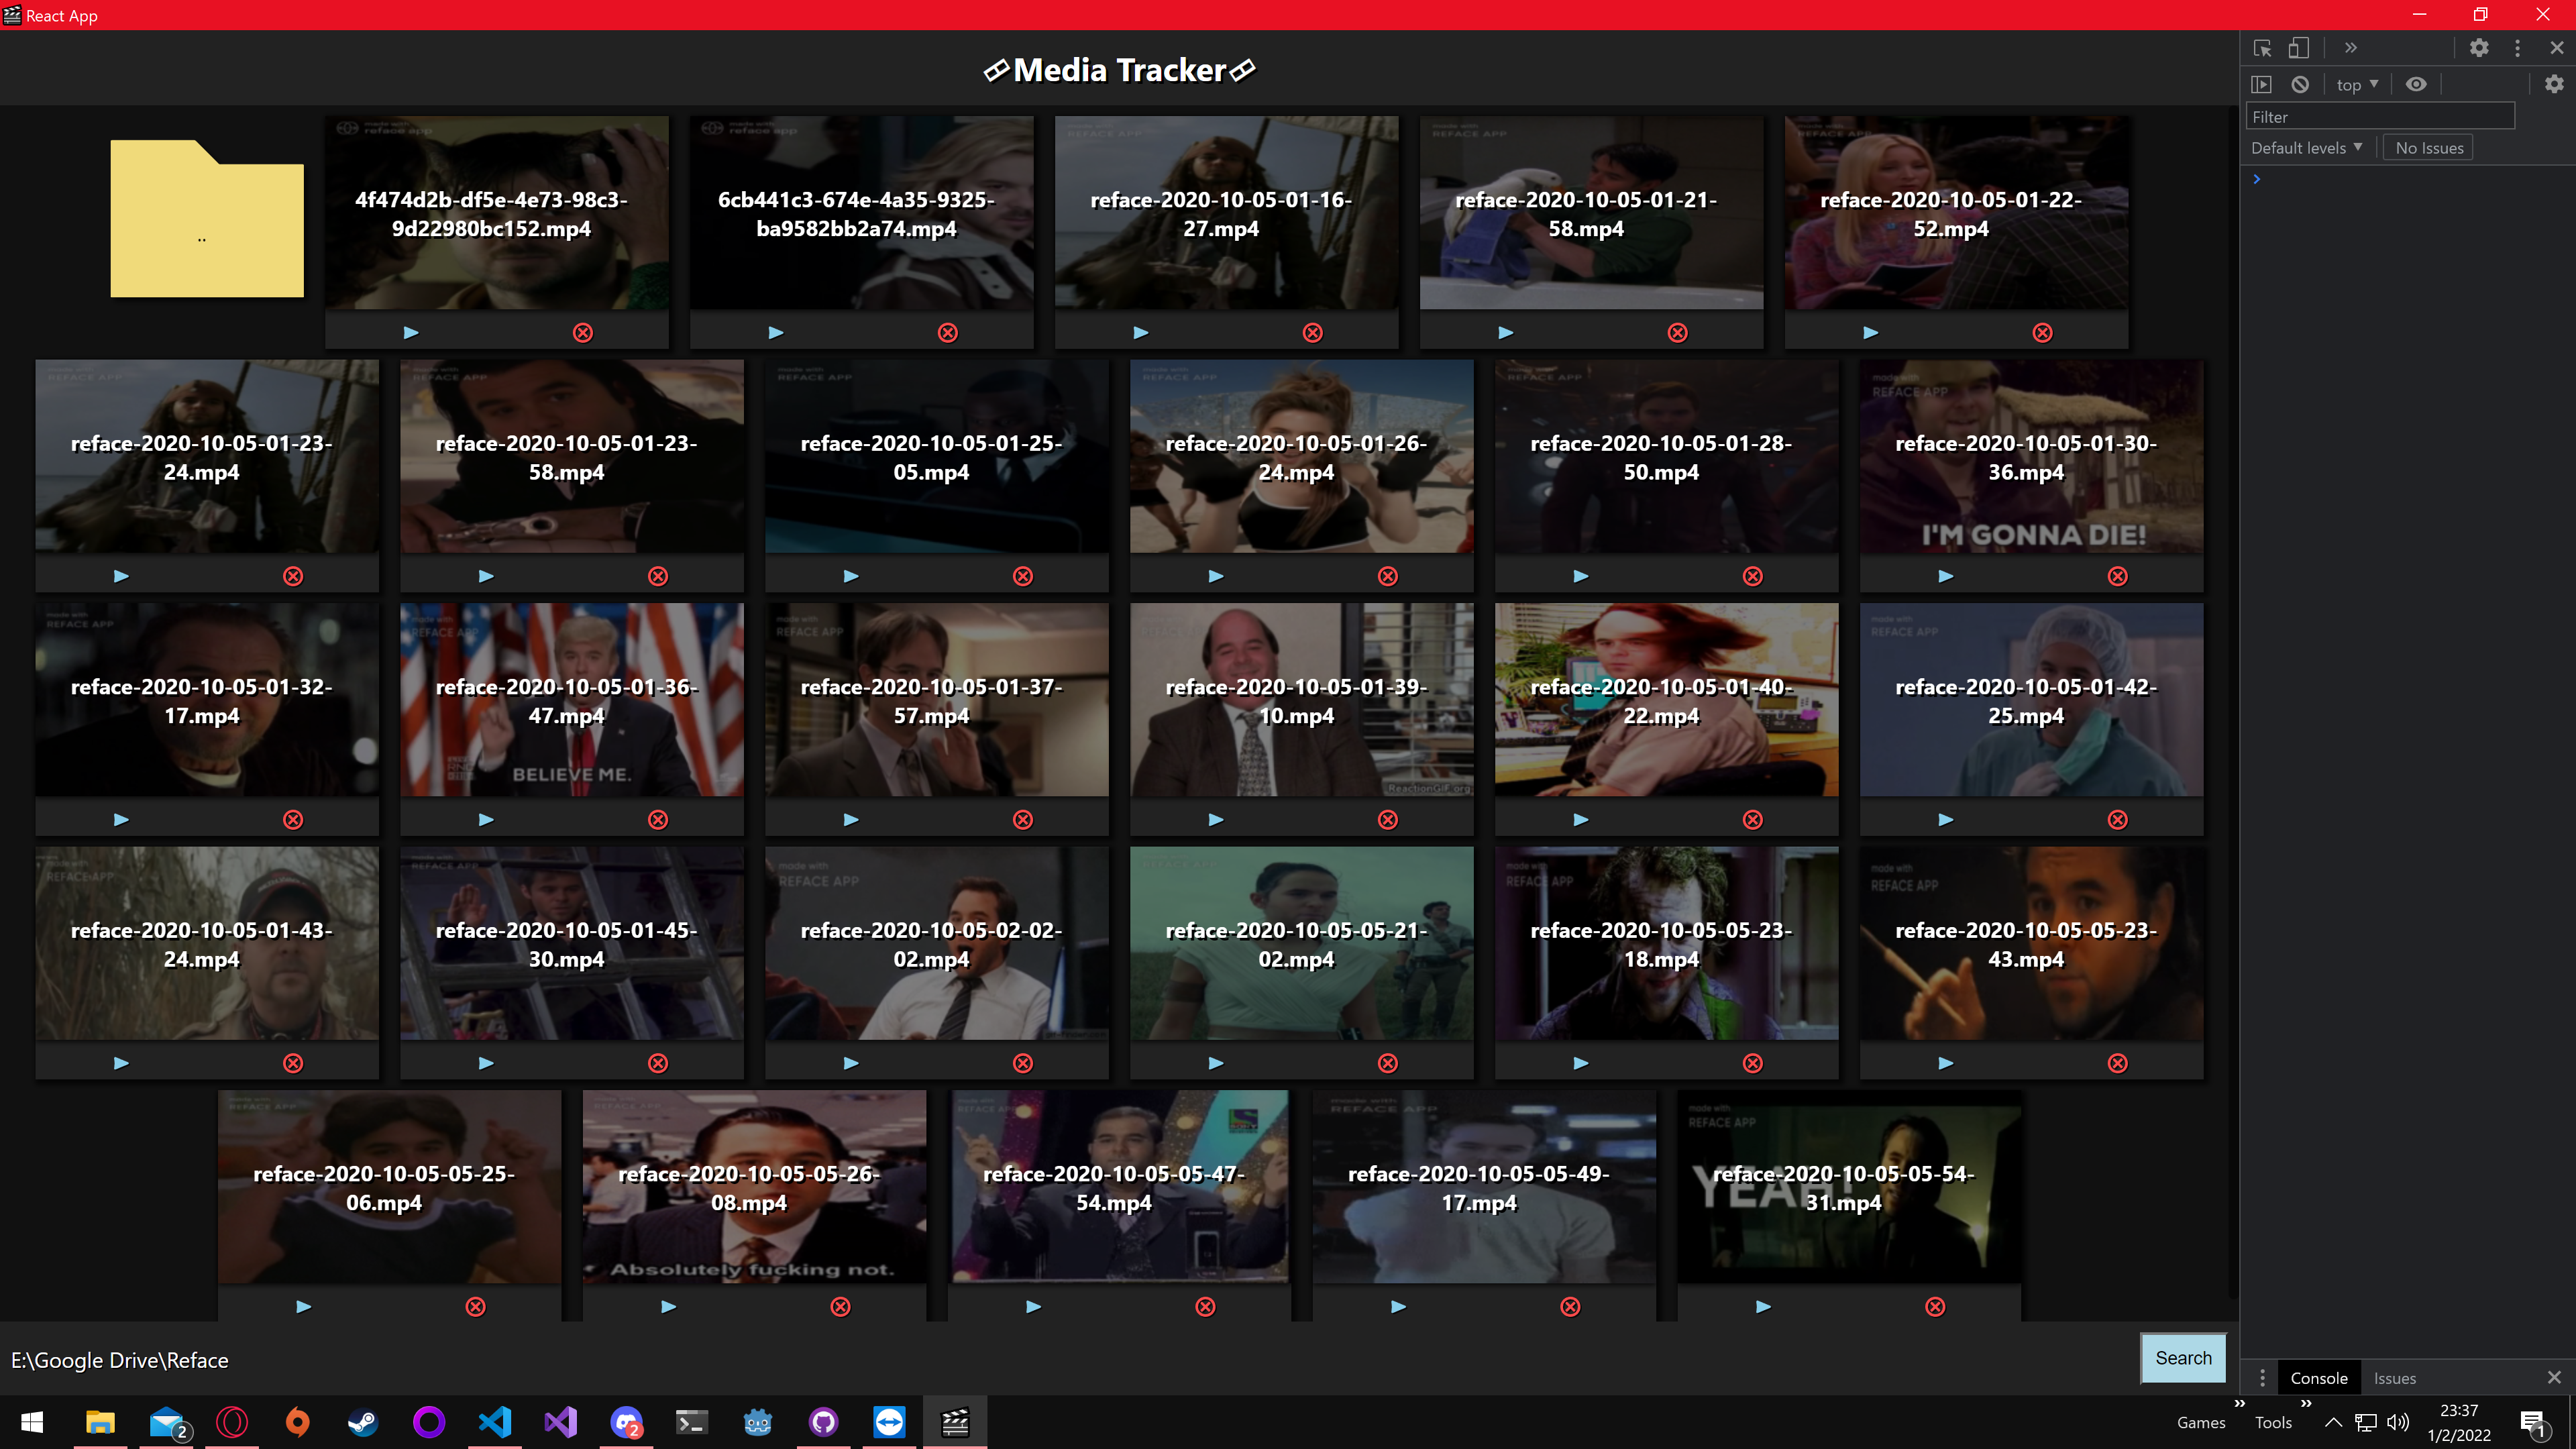
Task: Show hidden system tray icons
Action: coord(2333,1422)
